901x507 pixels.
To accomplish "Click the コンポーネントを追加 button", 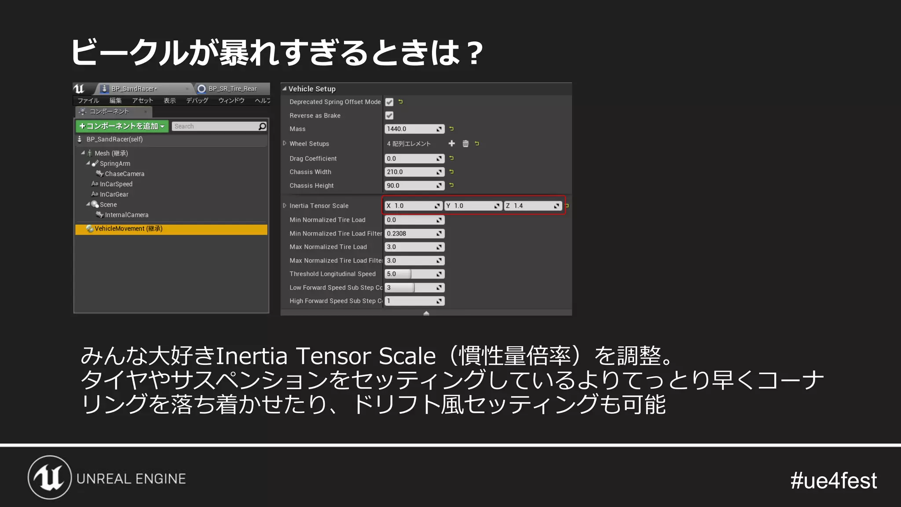I will pyautogui.click(x=122, y=126).
